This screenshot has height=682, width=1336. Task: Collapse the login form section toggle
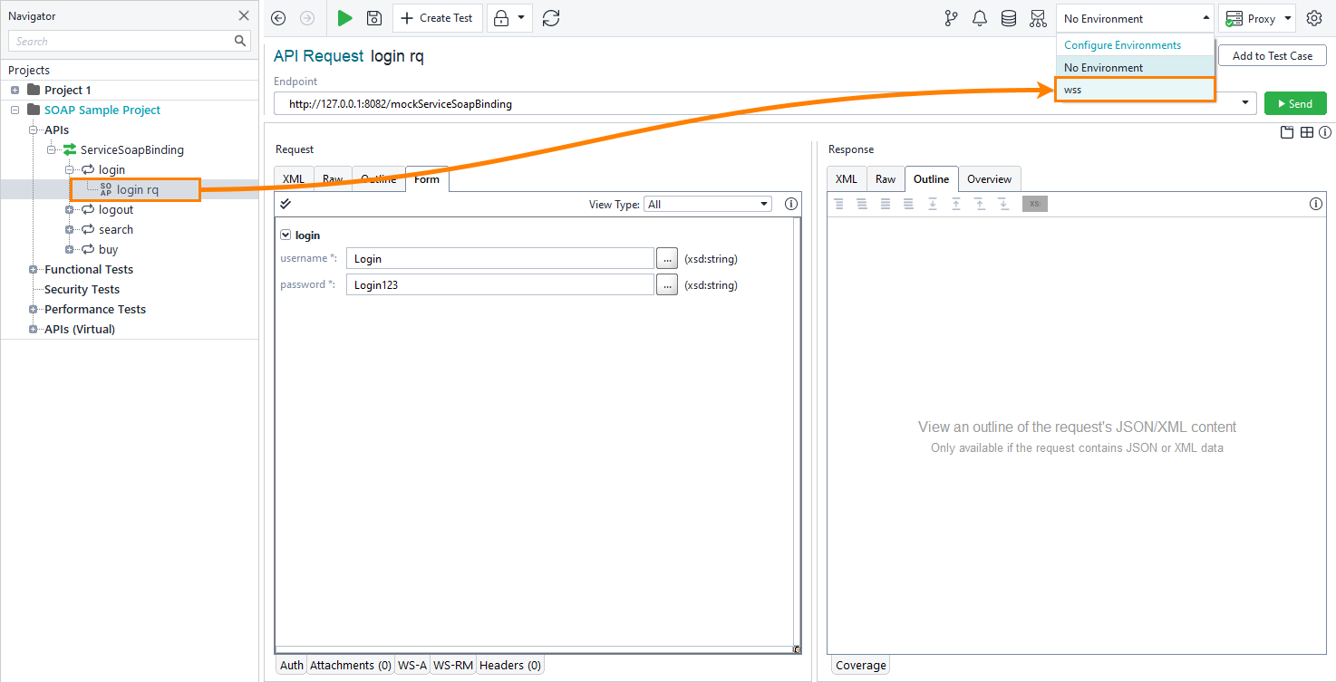(286, 235)
